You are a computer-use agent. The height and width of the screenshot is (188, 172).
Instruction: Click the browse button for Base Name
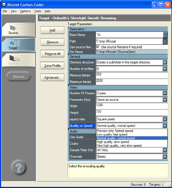[x=165, y=34]
